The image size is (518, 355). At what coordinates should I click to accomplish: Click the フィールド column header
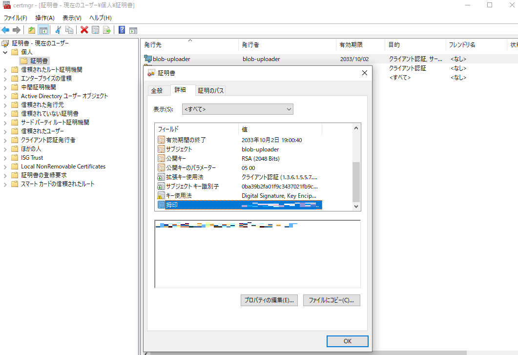pyautogui.click(x=197, y=129)
